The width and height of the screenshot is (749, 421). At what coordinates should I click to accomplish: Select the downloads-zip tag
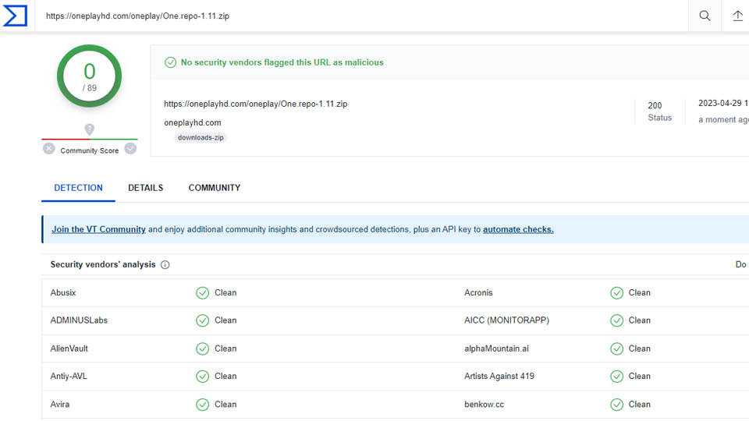pos(201,137)
